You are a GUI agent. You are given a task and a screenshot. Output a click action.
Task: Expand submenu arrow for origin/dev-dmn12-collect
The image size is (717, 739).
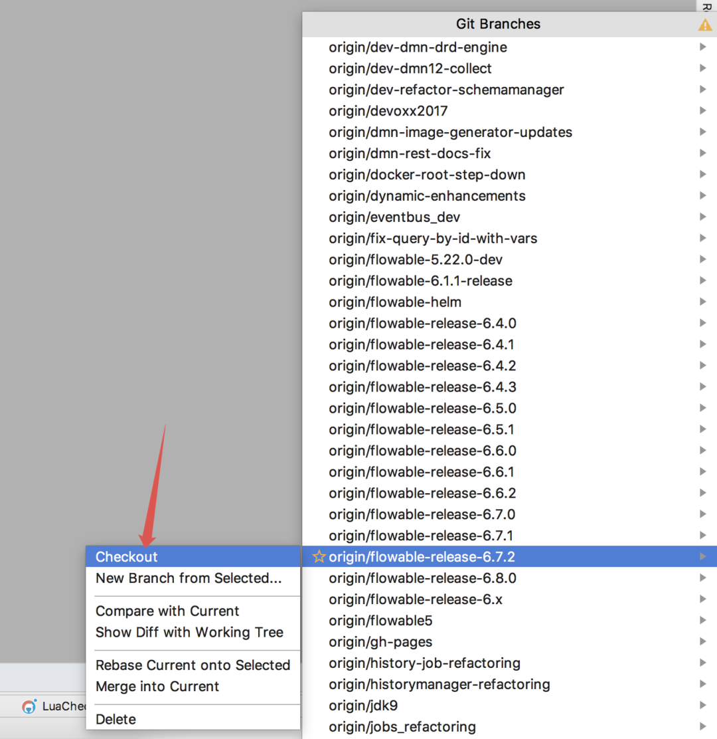(702, 68)
